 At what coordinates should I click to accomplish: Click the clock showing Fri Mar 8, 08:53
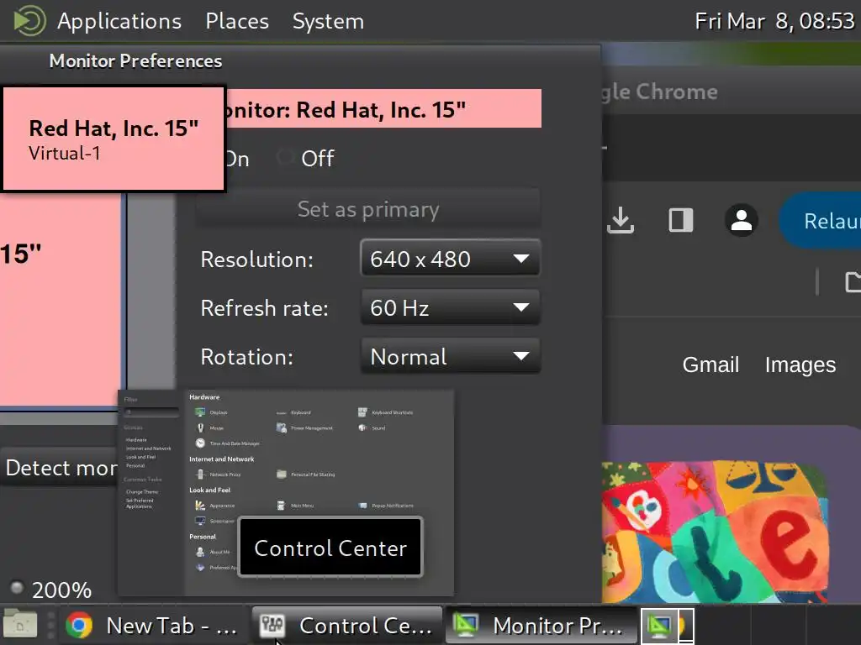774,21
